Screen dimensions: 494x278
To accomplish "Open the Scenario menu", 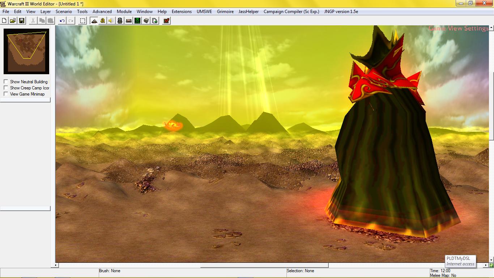I will coord(64,12).
